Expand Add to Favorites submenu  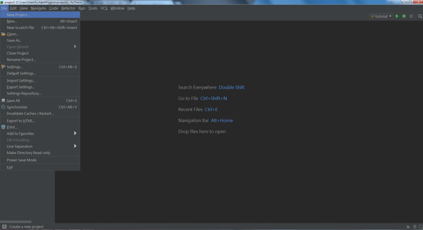pyautogui.click(x=40, y=133)
